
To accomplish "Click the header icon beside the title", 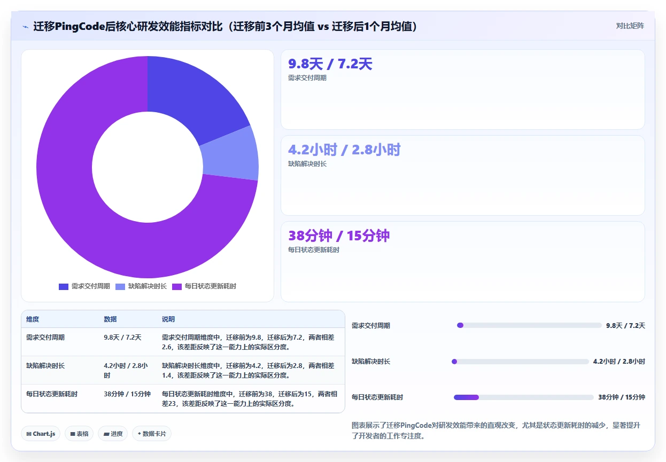I will click(26, 27).
